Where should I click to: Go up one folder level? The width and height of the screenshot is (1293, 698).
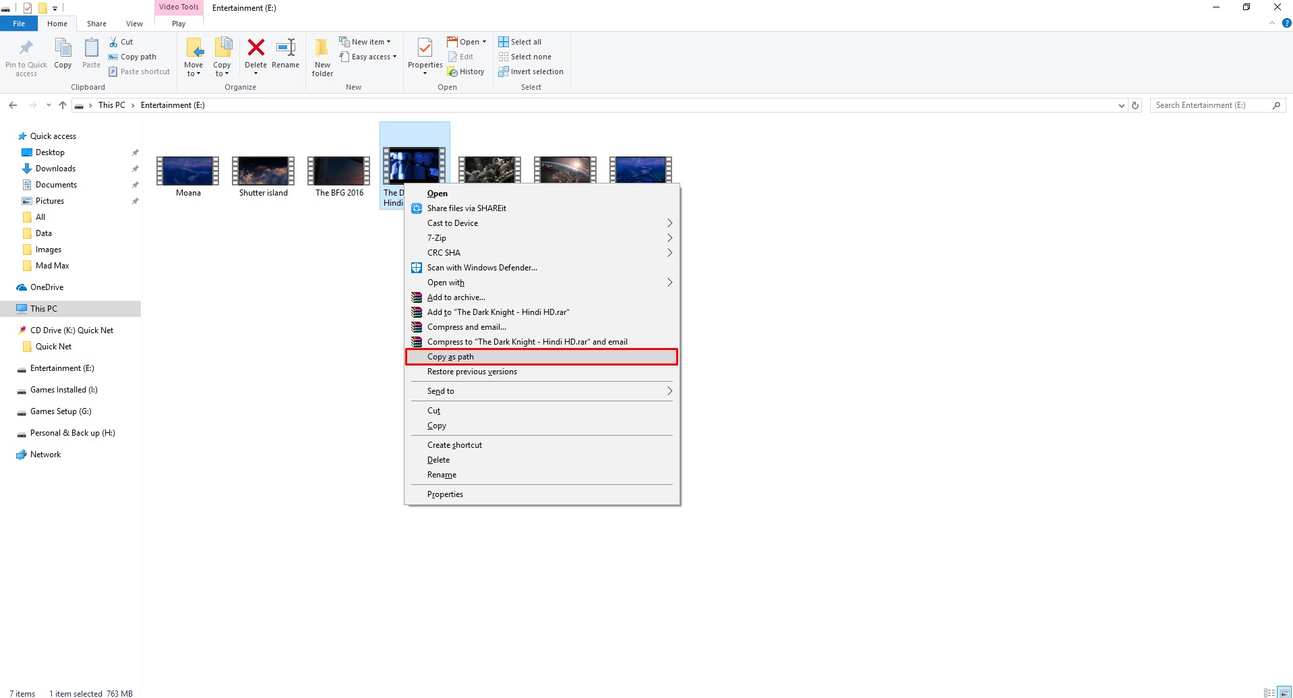pyautogui.click(x=63, y=105)
